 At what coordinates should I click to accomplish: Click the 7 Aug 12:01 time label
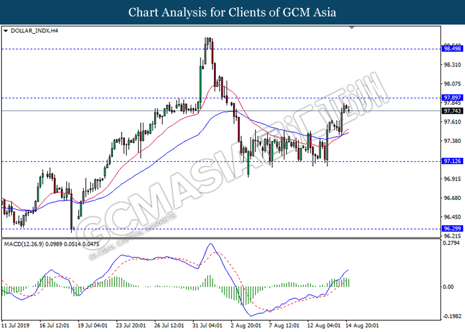coord(284,325)
